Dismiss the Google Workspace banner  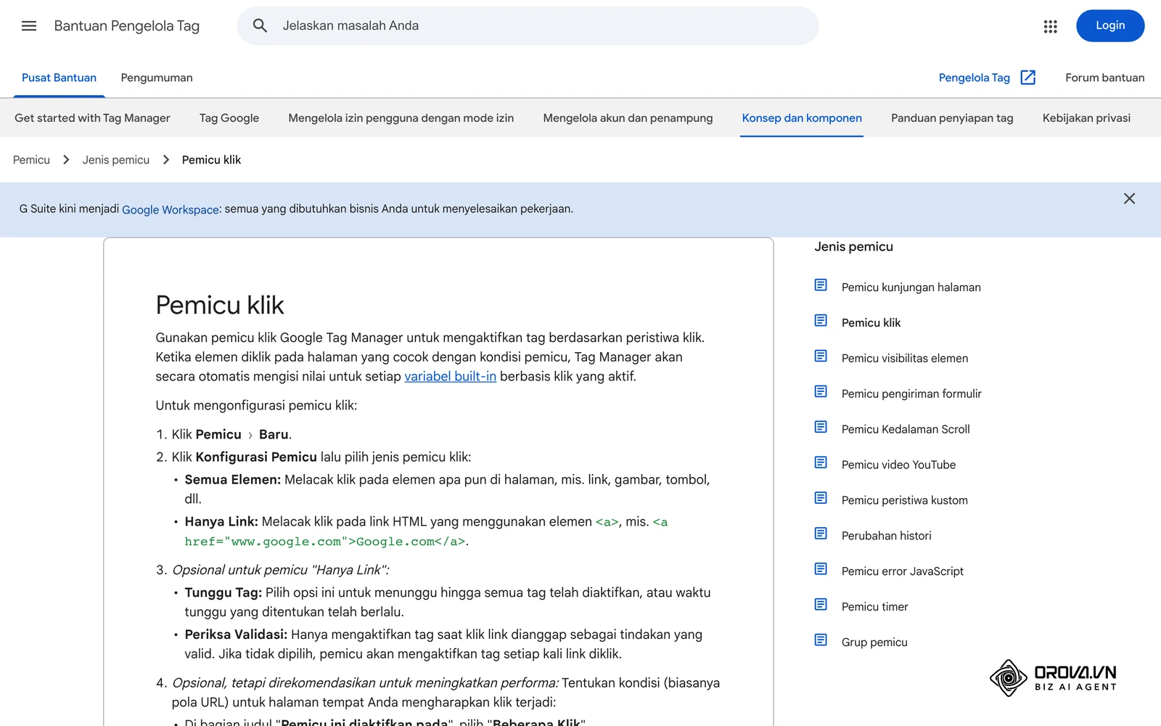tap(1129, 198)
